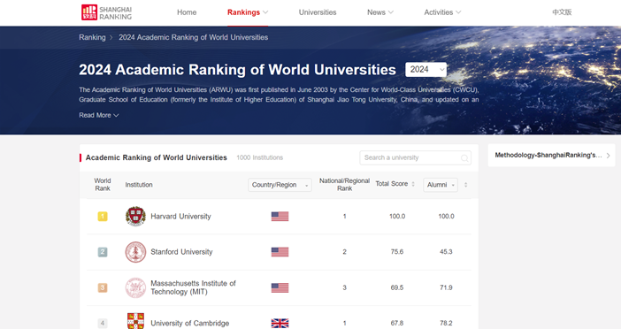Click the MIT seal logo

click(x=135, y=287)
